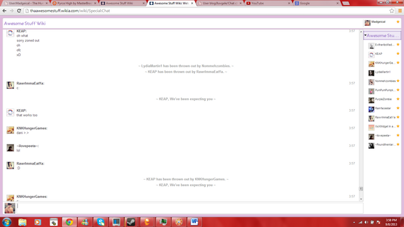Click 'that works too' message text
Image resolution: width=404 pixels, height=227 pixels.
(x=27, y=115)
